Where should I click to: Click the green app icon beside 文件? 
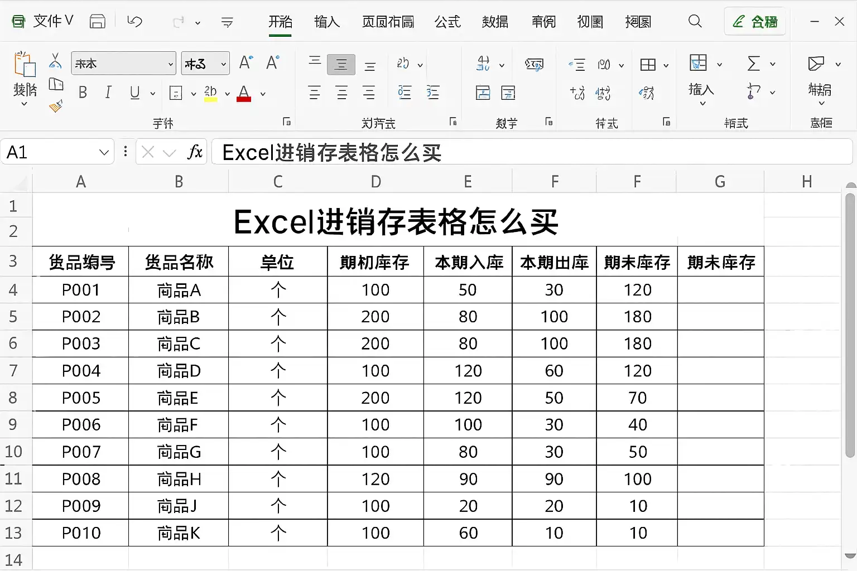(18, 22)
